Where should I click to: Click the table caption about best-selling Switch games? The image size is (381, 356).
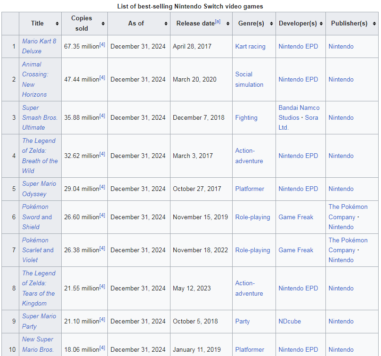coord(190,6)
